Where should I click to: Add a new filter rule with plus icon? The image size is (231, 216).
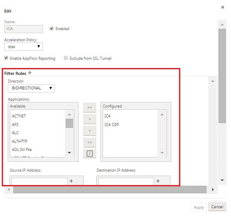pyautogui.click(x=30, y=73)
